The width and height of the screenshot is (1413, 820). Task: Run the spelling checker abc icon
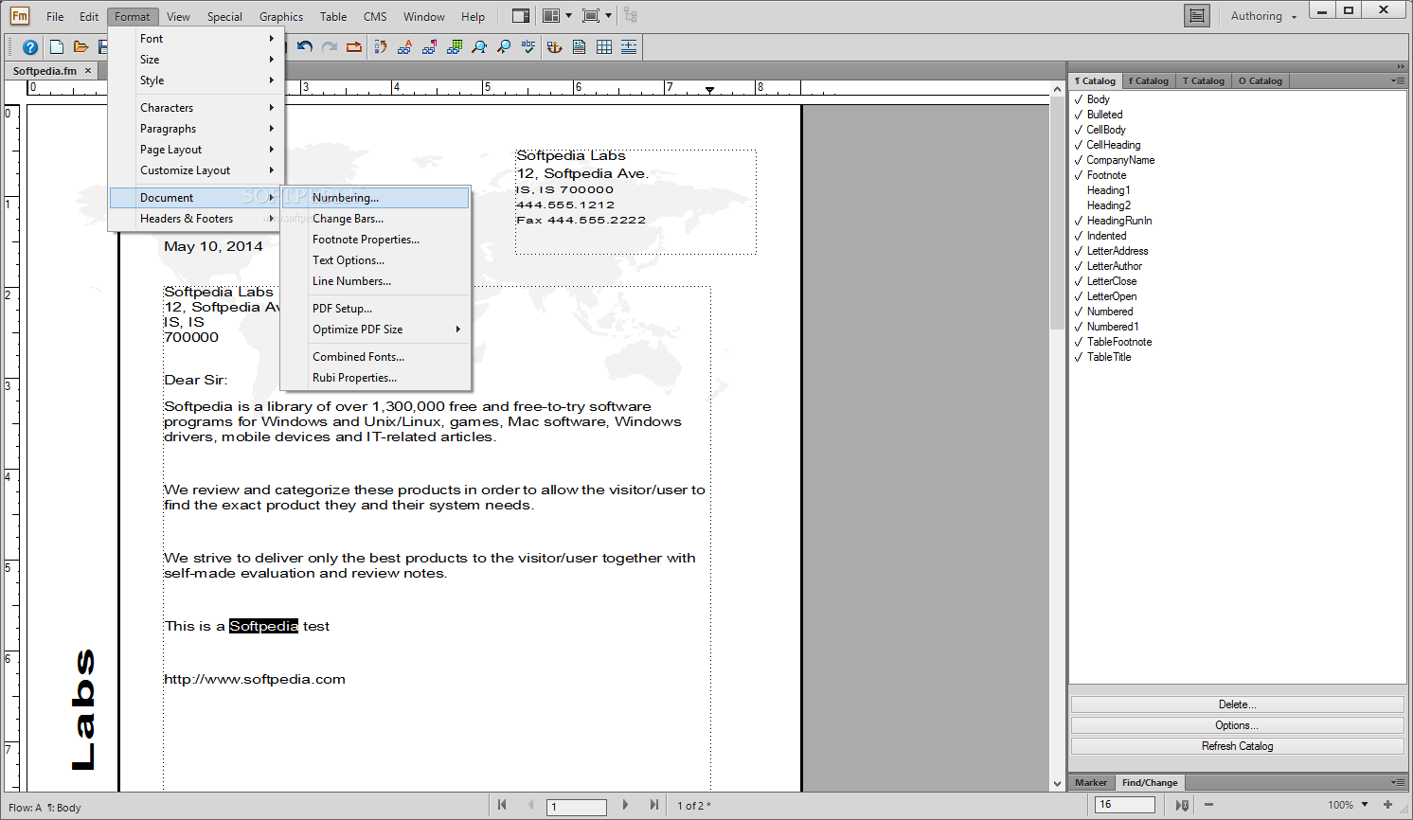[528, 46]
